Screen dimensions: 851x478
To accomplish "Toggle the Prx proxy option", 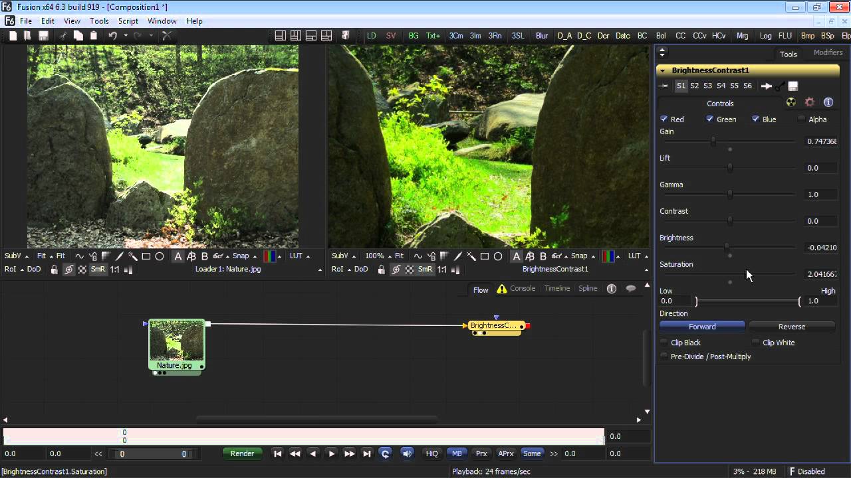I will pos(481,453).
